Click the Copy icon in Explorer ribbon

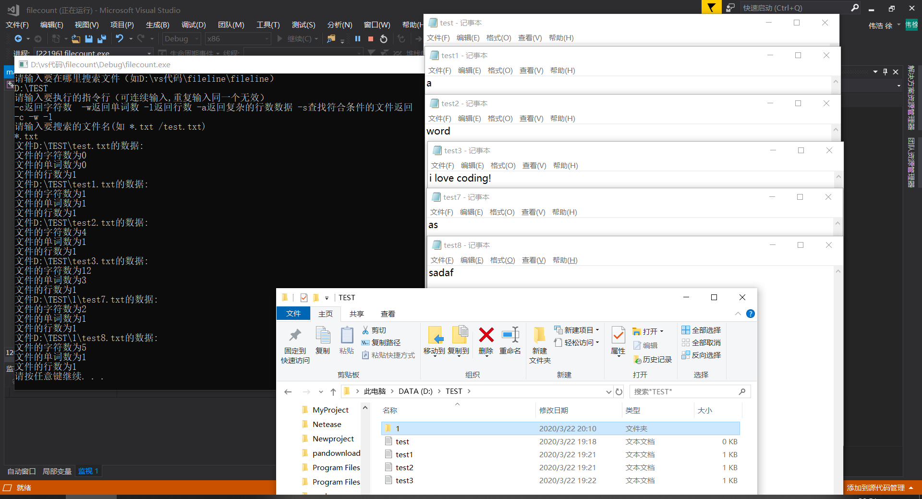[x=323, y=341]
